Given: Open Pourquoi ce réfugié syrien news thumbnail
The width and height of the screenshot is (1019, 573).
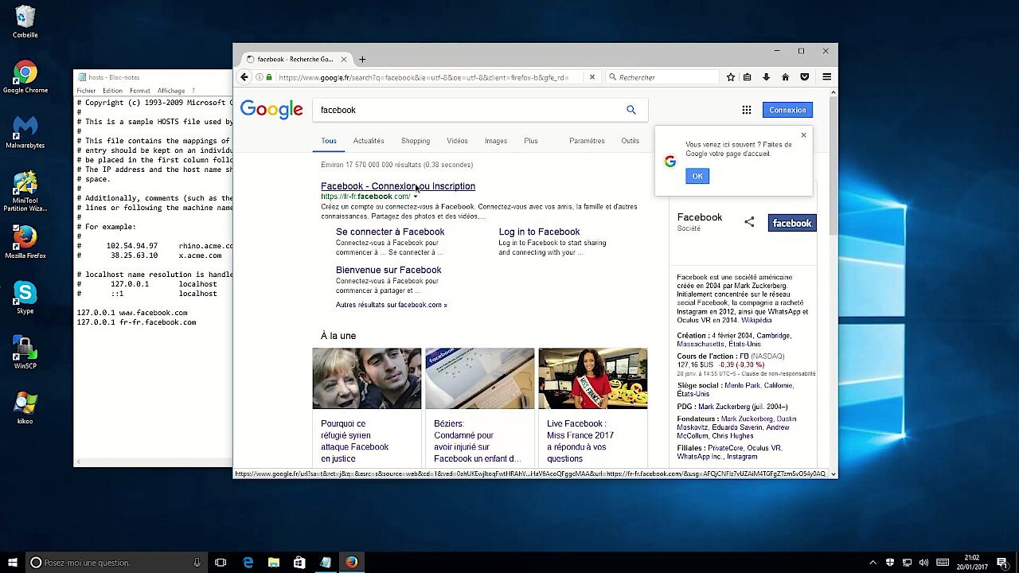Looking at the screenshot, I should pyautogui.click(x=367, y=379).
